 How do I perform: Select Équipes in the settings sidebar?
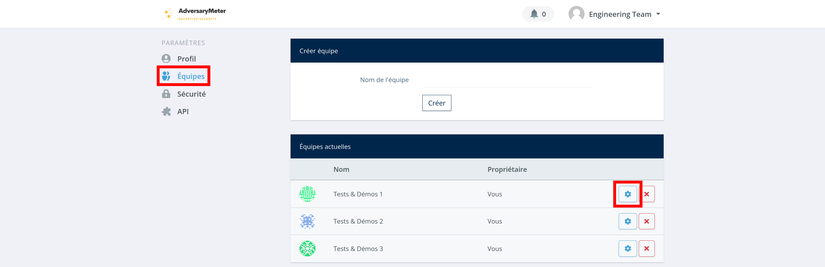tap(191, 76)
